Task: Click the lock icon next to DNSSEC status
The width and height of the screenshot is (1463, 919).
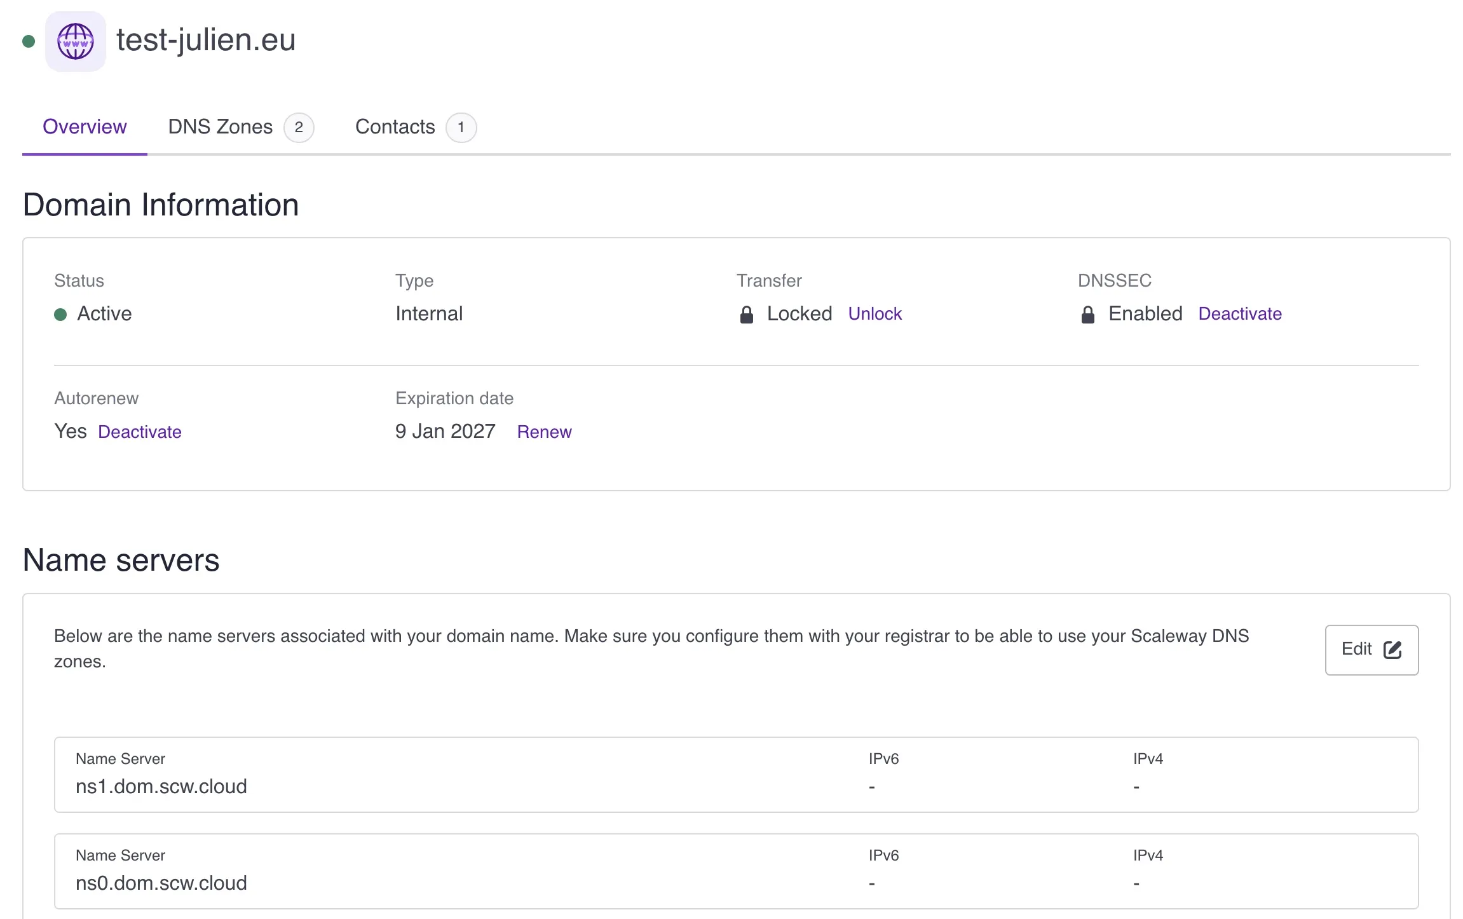Action: [1088, 313]
